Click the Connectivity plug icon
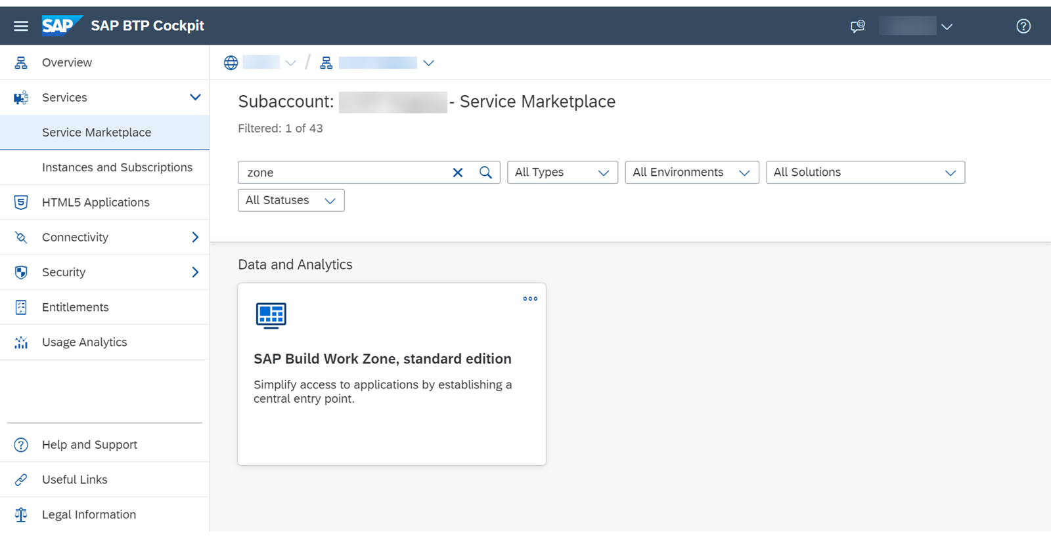 coord(21,238)
